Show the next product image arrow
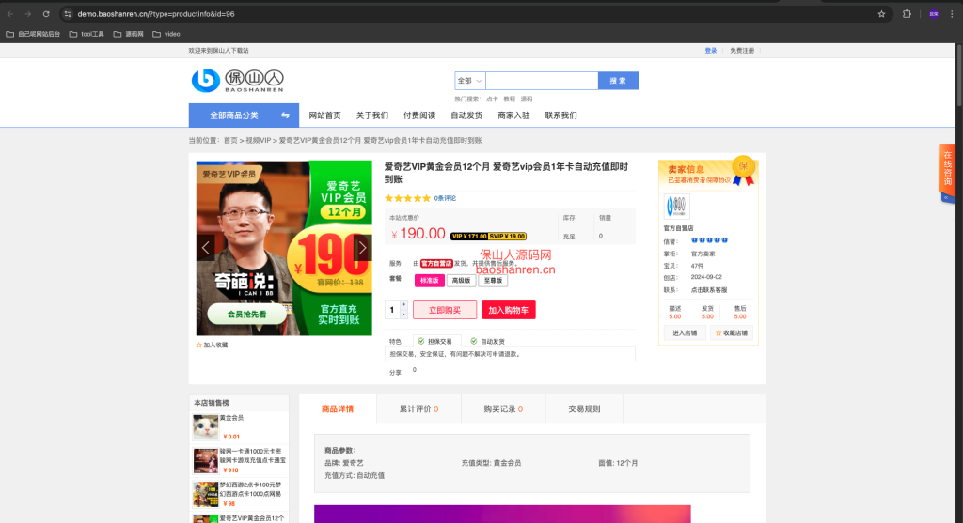Screen dimensions: 963x523 pos(362,248)
